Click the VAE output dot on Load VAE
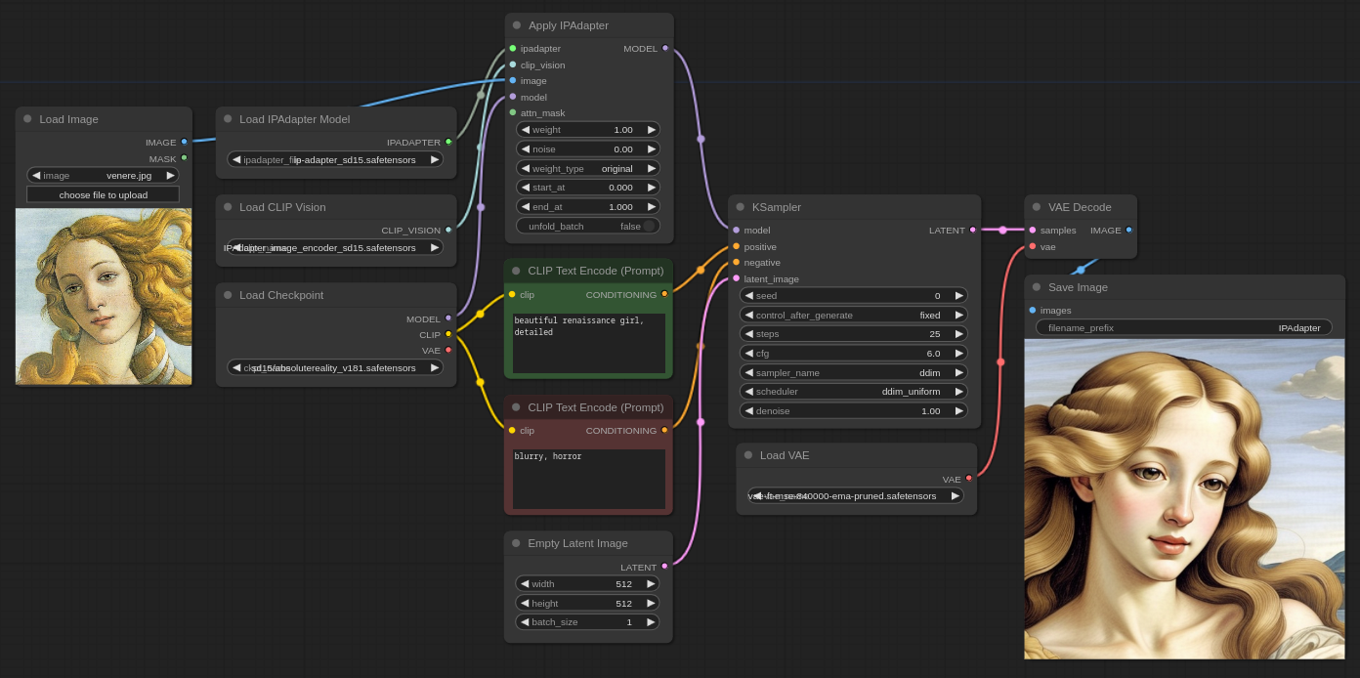This screenshot has width=1360, height=678. [967, 479]
